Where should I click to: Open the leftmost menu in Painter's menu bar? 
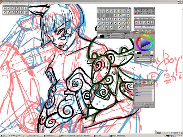pyautogui.click(x=5, y=3)
